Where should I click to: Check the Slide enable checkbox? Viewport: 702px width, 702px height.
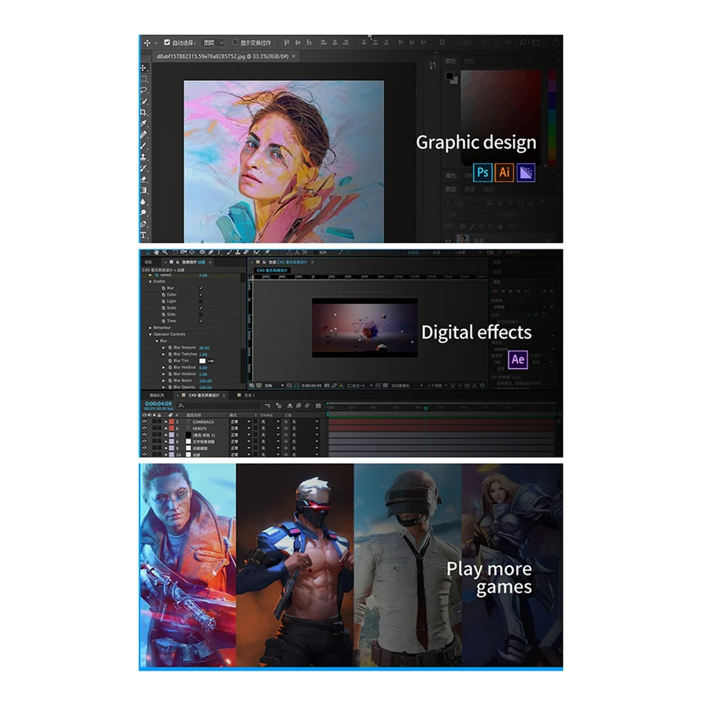[x=201, y=314]
